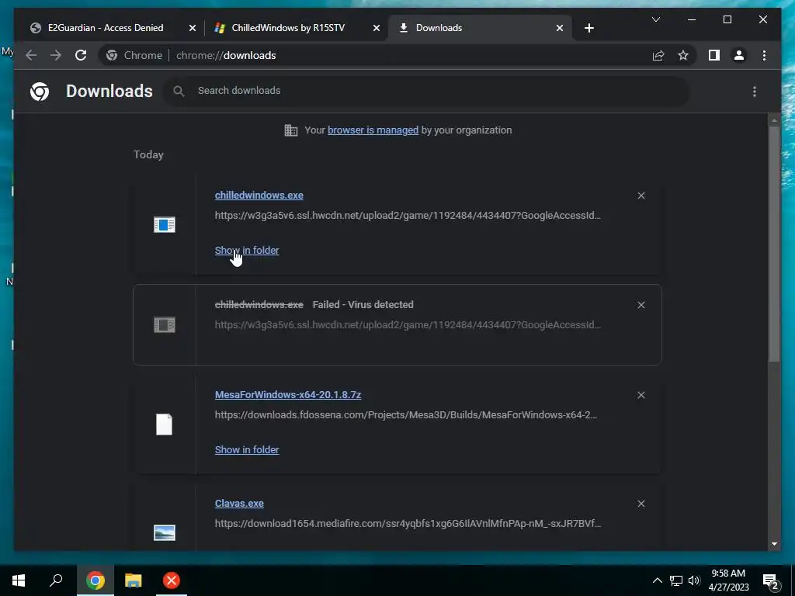Click the fdossena.com source URL
The image size is (795, 596).
pyautogui.click(x=405, y=415)
